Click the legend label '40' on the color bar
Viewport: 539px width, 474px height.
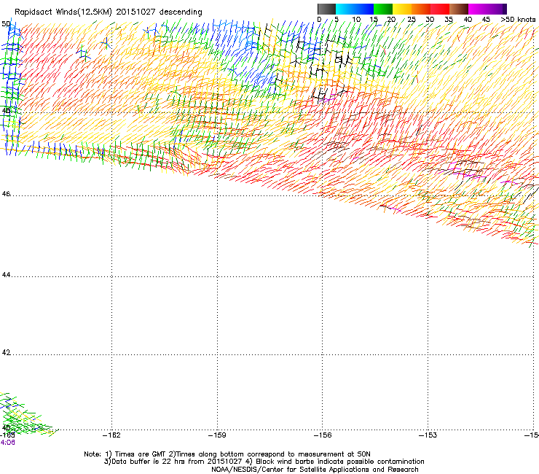coord(468,19)
